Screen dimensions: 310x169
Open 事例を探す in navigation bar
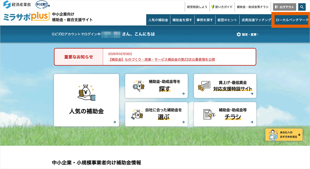pos(205,20)
